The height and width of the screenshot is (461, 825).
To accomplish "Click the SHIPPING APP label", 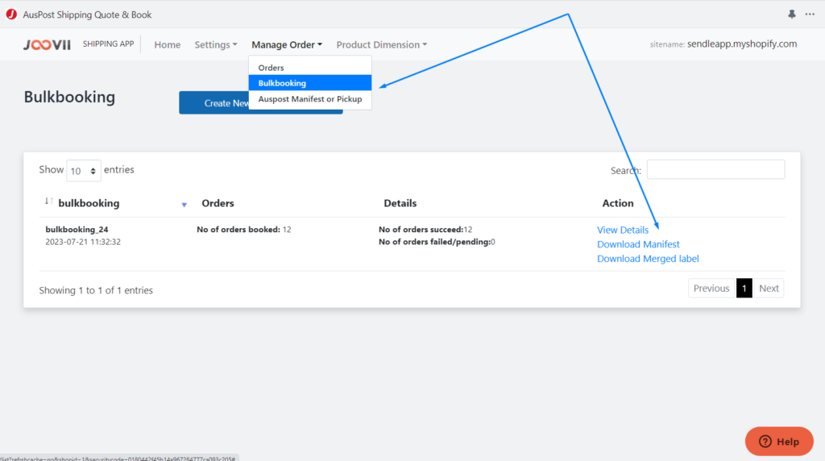I will point(109,44).
